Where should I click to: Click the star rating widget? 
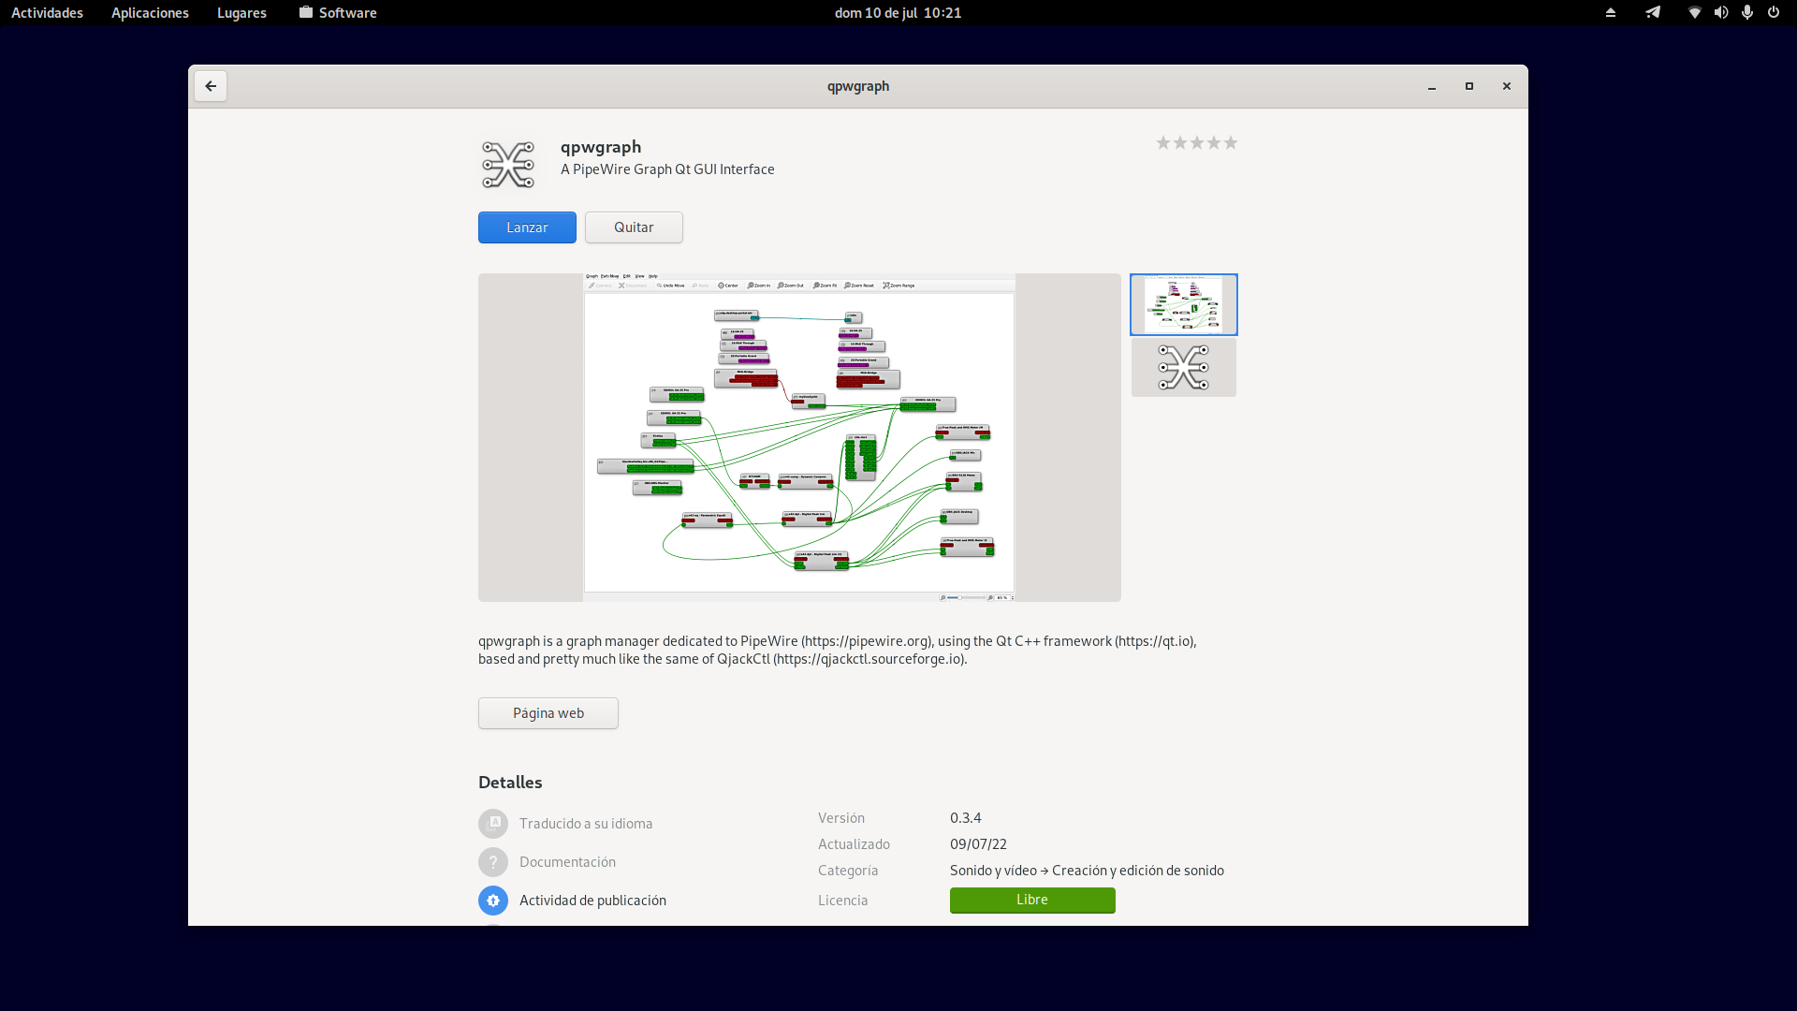pyautogui.click(x=1196, y=143)
